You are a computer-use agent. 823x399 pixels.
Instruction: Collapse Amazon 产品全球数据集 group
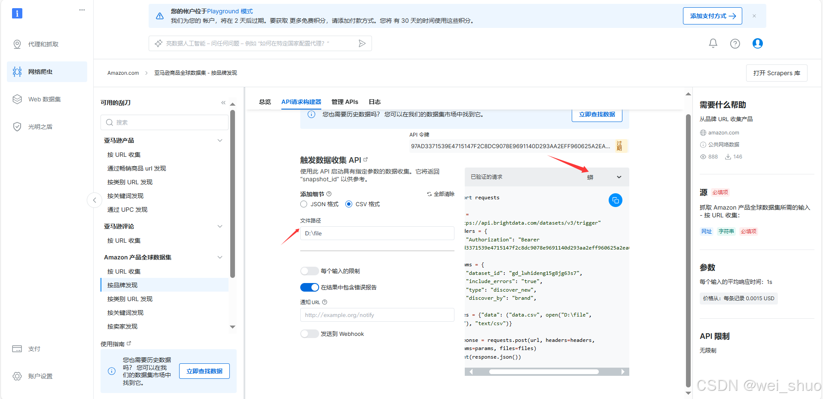(x=220, y=257)
